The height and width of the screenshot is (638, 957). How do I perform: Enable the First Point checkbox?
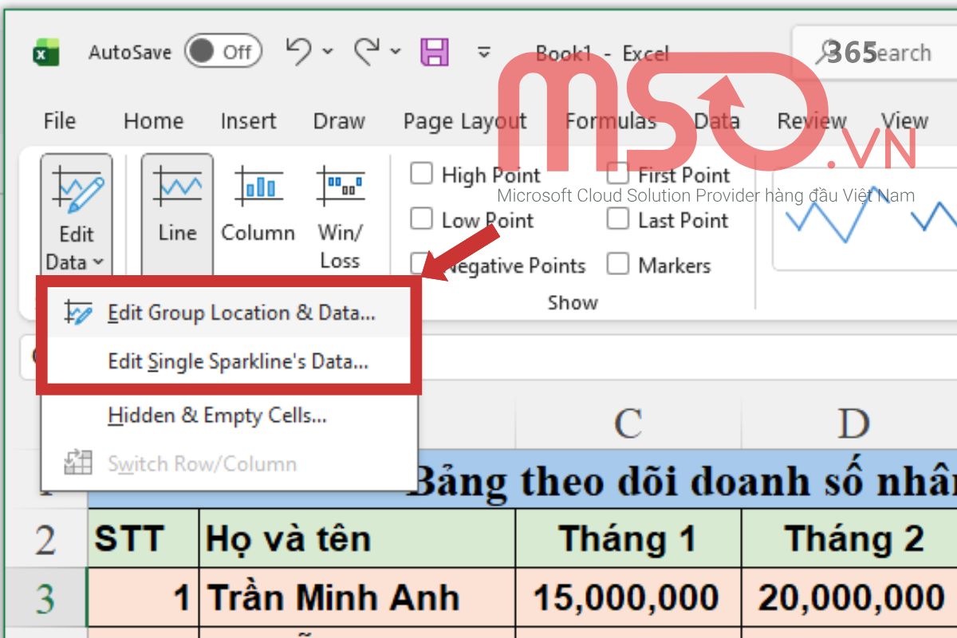point(618,174)
